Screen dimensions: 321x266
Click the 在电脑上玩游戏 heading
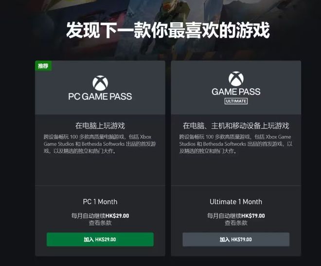click(100, 125)
